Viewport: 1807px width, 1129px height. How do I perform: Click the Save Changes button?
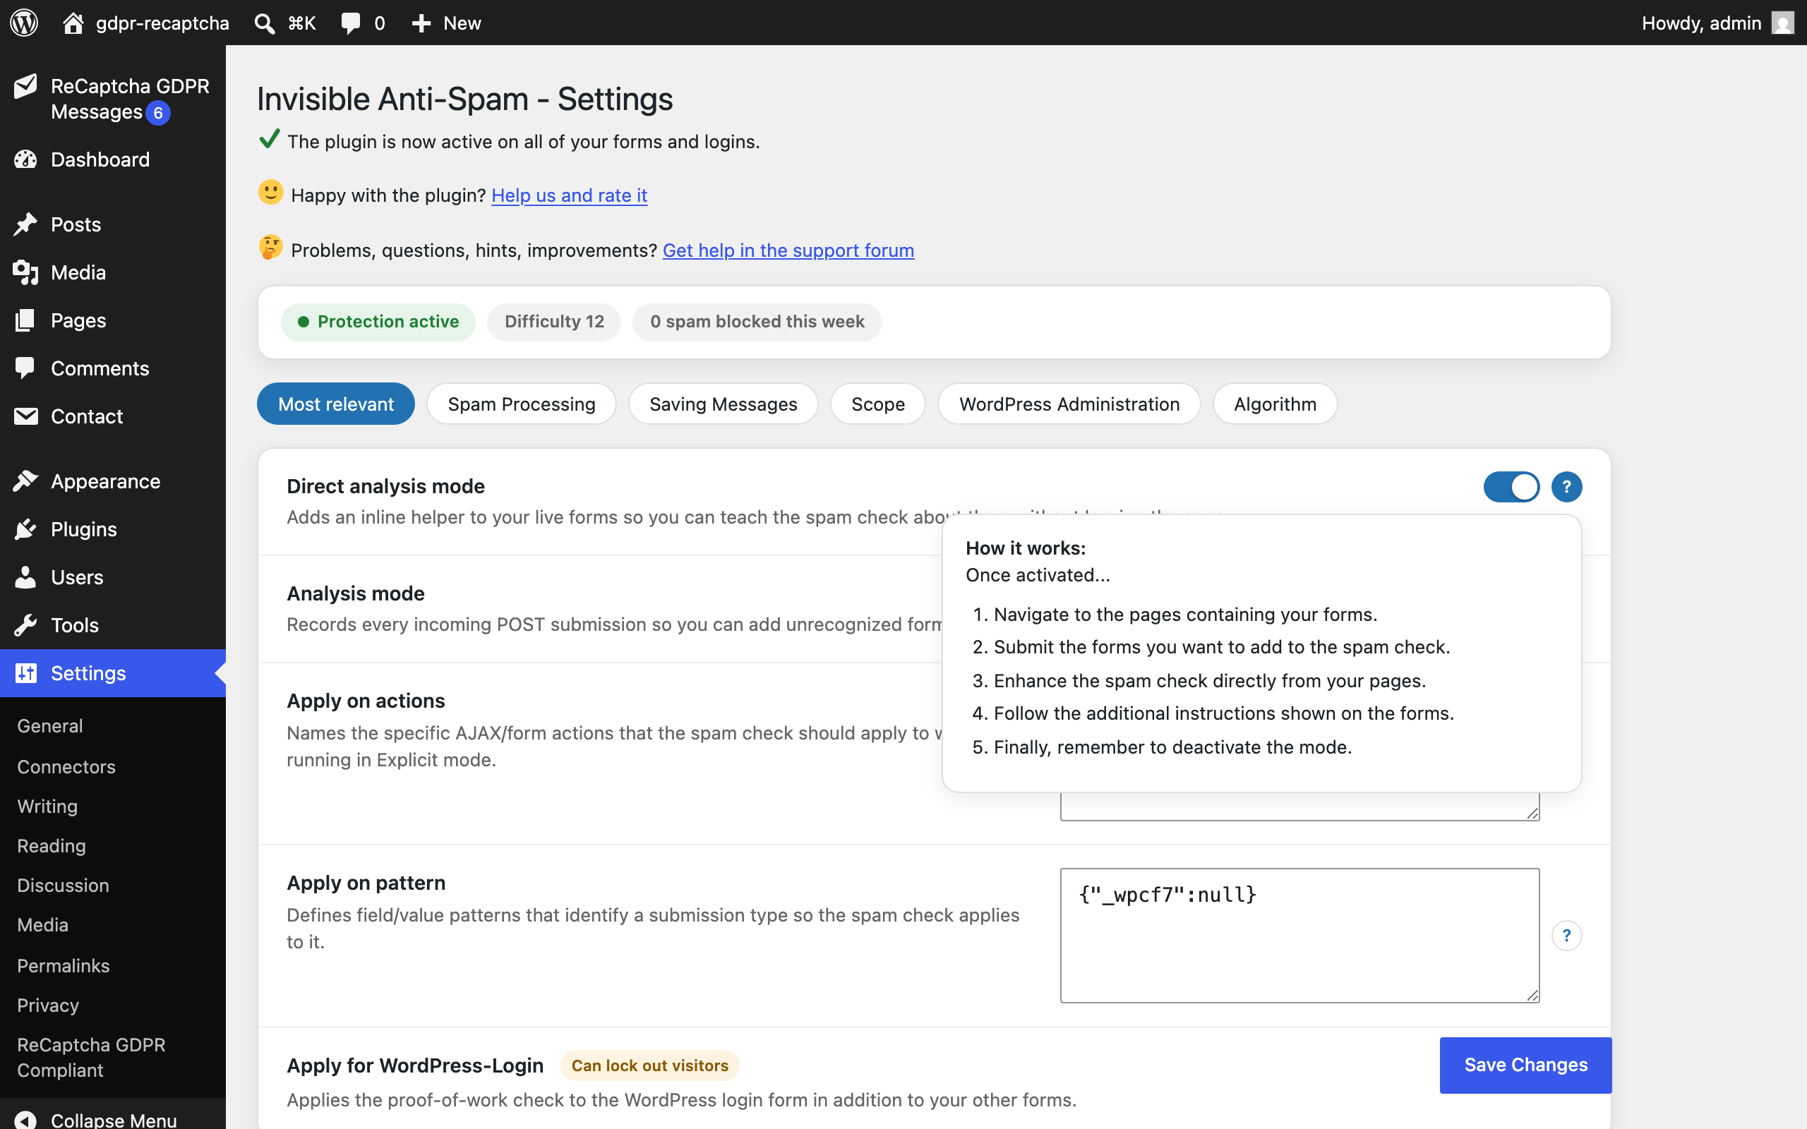point(1525,1065)
